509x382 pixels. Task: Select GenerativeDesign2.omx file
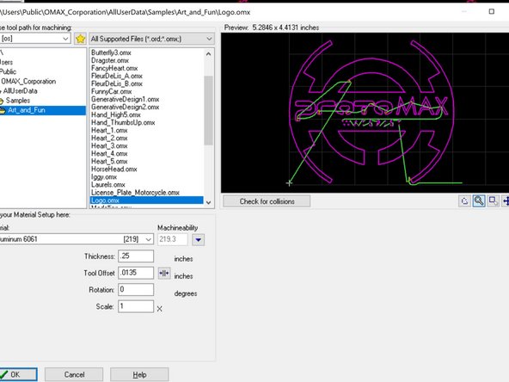[125, 108]
